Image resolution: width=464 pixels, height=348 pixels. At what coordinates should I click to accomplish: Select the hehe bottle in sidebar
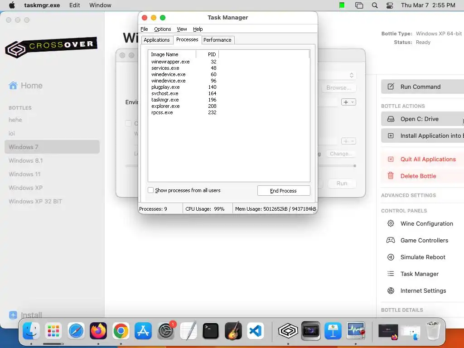click(52, 120)
